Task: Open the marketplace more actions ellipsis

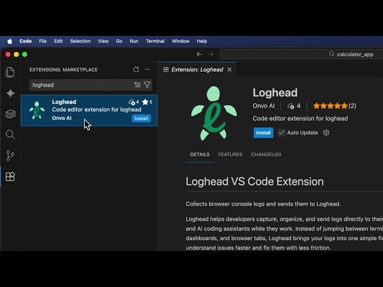Action: pyautogui.click(x=147, y=69)
